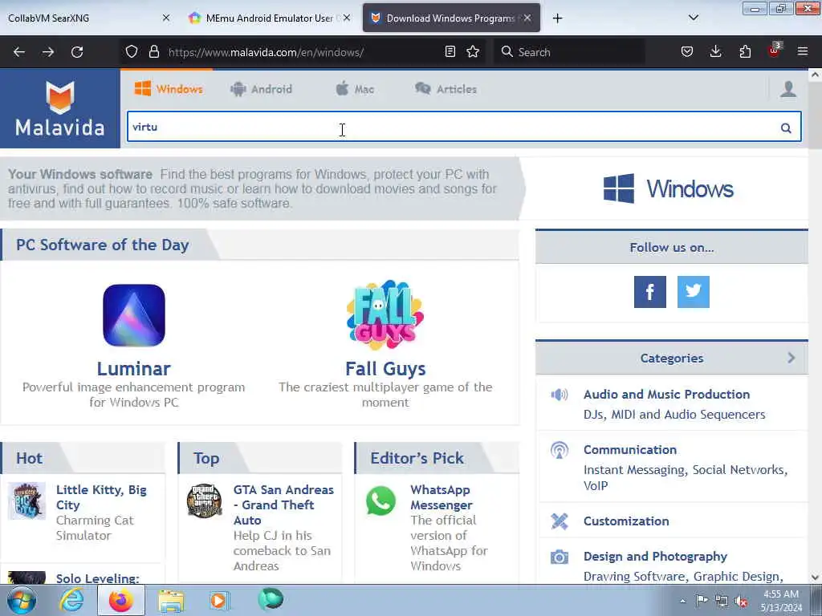
Task: Open Little Kitty, Big City link
Action: pyautogui.click(x=101, y=497)
